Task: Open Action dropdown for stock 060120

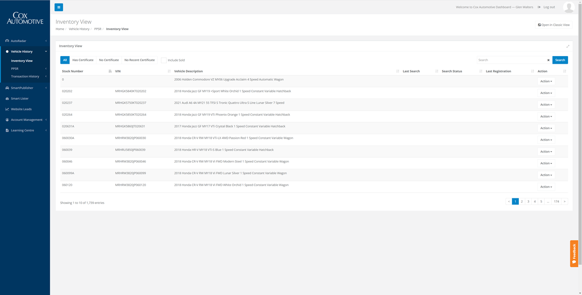Action: pyautogui.click(x=546, y=187)
